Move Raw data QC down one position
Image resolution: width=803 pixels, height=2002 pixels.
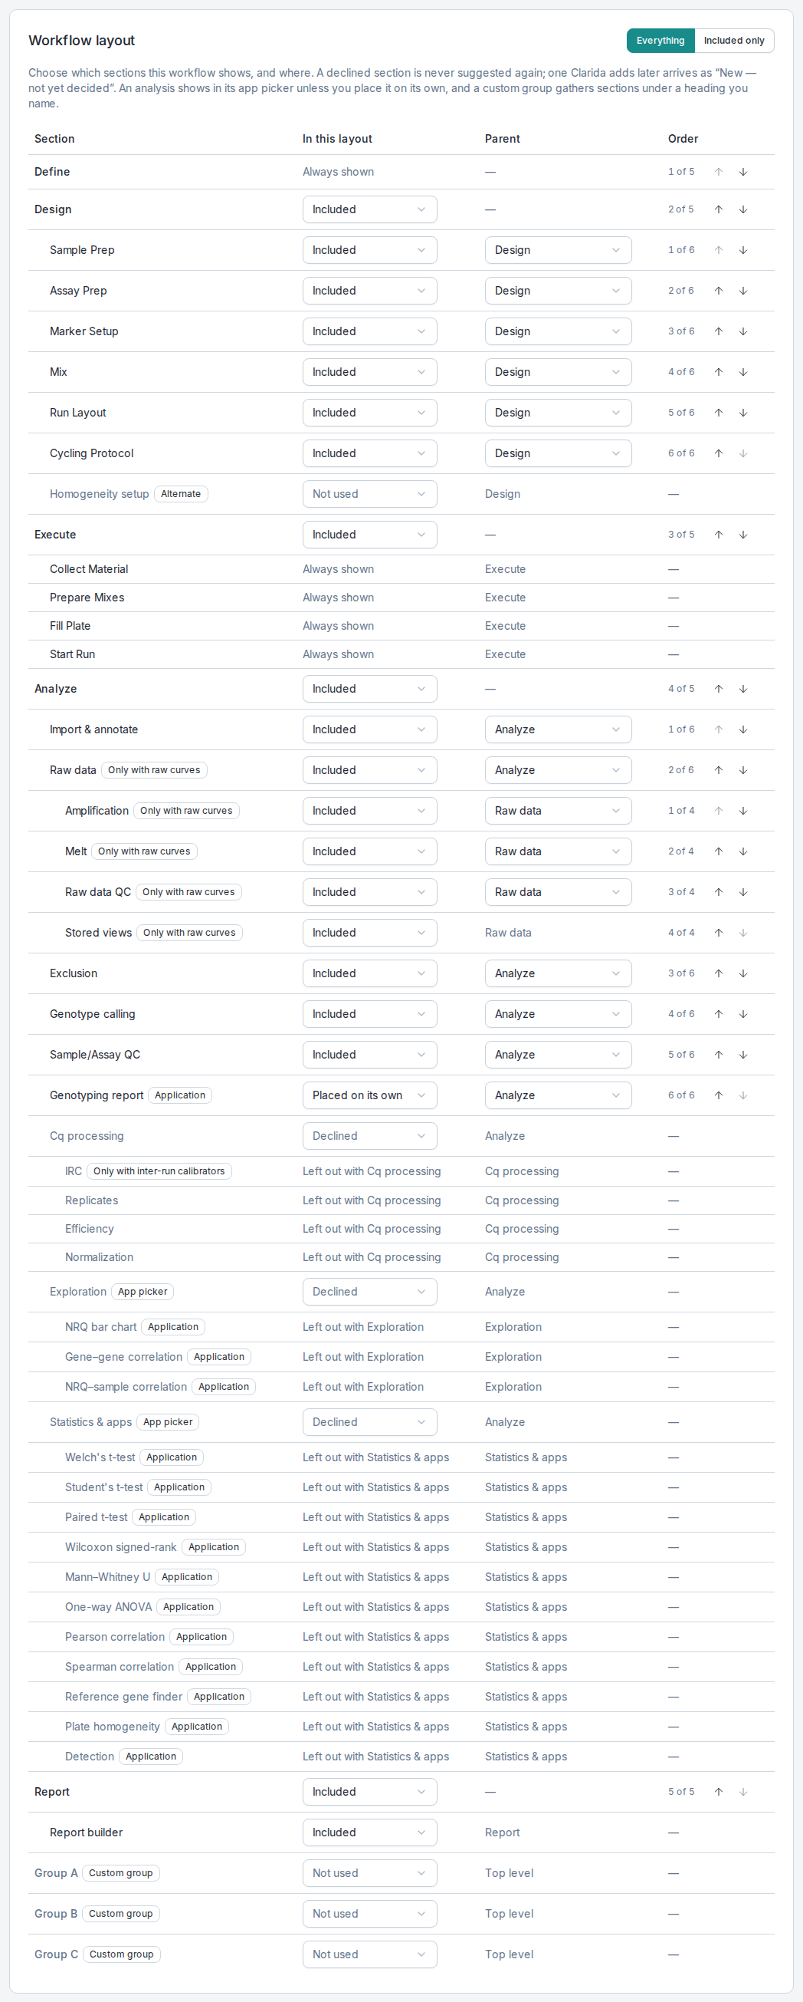coord(742,892)
